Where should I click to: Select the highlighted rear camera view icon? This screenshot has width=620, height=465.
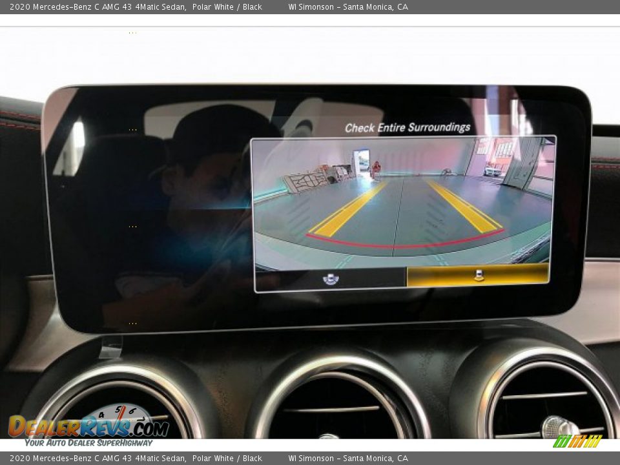[x=478, y=275]
